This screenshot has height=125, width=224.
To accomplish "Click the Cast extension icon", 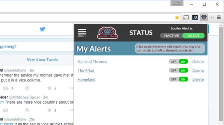I will coord(186,17).
